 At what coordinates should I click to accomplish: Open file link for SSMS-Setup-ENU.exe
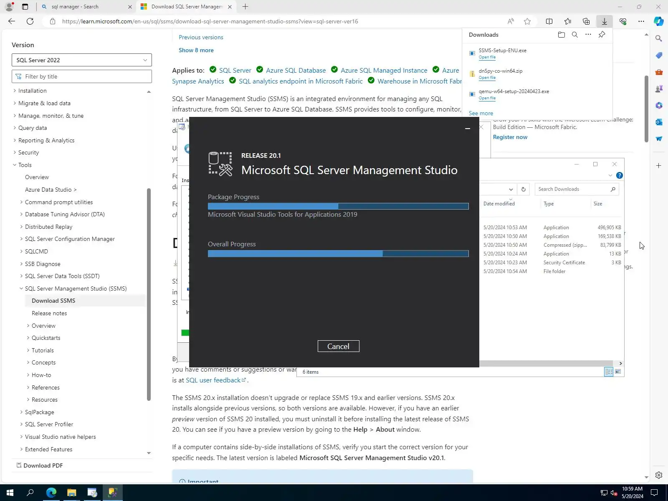pos(487,57)
